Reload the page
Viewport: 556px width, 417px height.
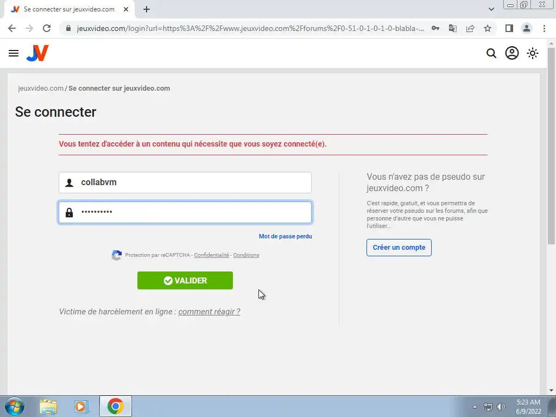pos(47,28)
